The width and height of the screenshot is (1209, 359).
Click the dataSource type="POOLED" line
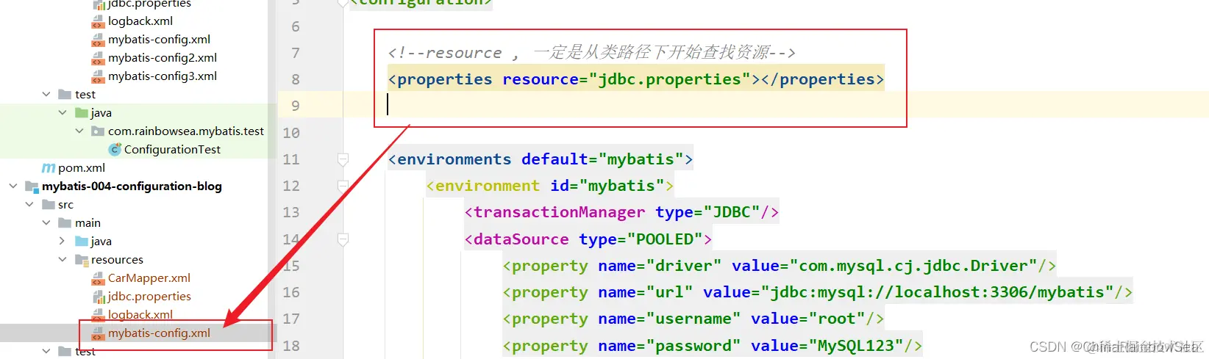(x=588, y=239)
